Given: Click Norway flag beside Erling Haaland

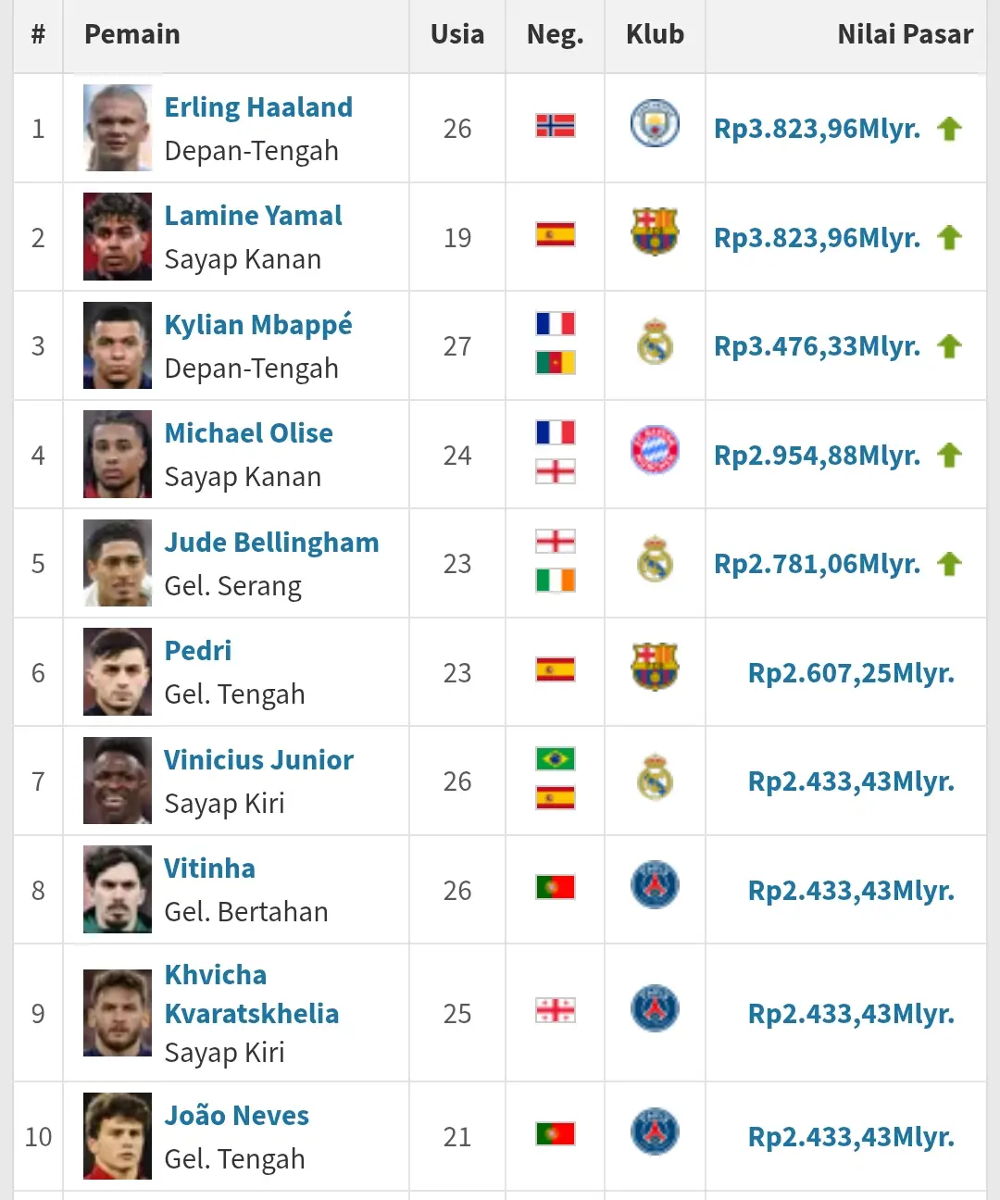Looking at the screenshot, I should pyautogui.click(x=556, y=126).
